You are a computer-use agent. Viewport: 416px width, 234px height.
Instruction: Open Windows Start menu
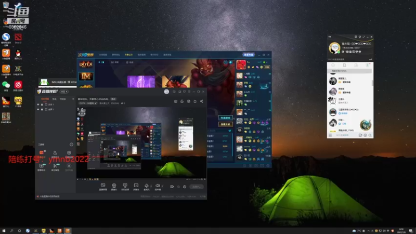point(4,231)
